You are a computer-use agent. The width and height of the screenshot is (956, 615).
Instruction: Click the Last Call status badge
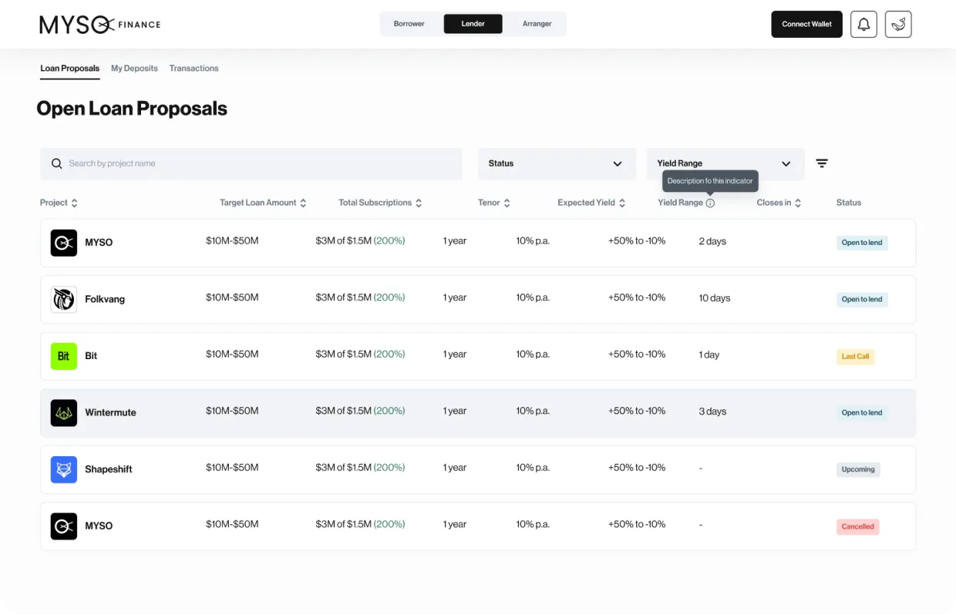856,357
